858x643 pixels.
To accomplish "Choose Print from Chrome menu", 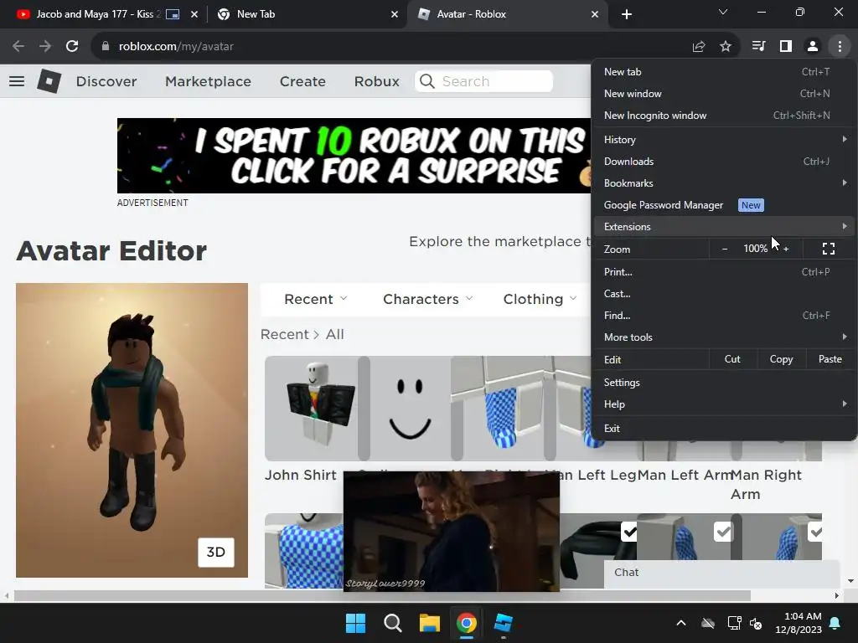I will [725, 272].
